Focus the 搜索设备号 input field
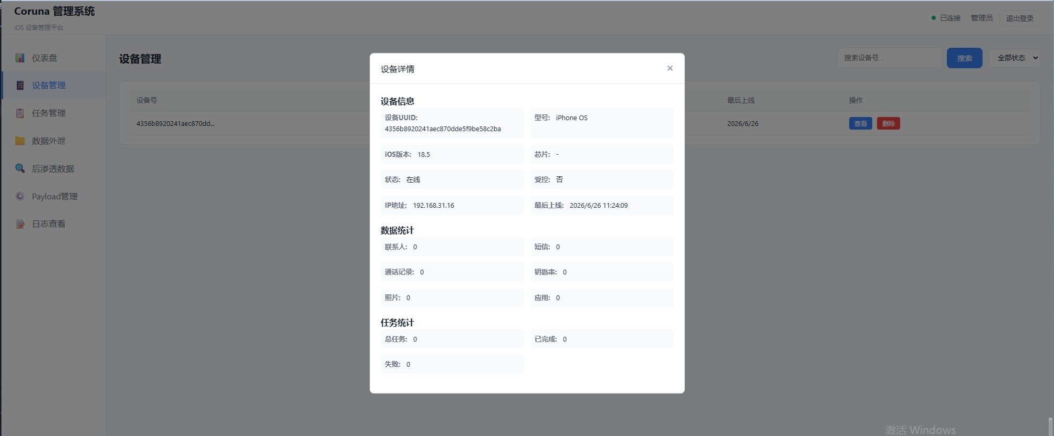Viewport: 1054px width, 436px height. click(x=889, y=58)
